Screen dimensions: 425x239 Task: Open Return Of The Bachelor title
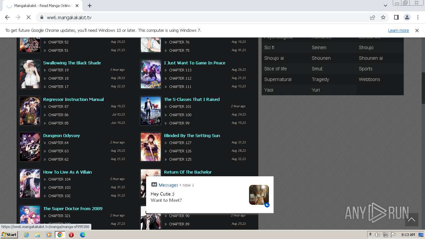pyautogui.click(x=188, y=172)
